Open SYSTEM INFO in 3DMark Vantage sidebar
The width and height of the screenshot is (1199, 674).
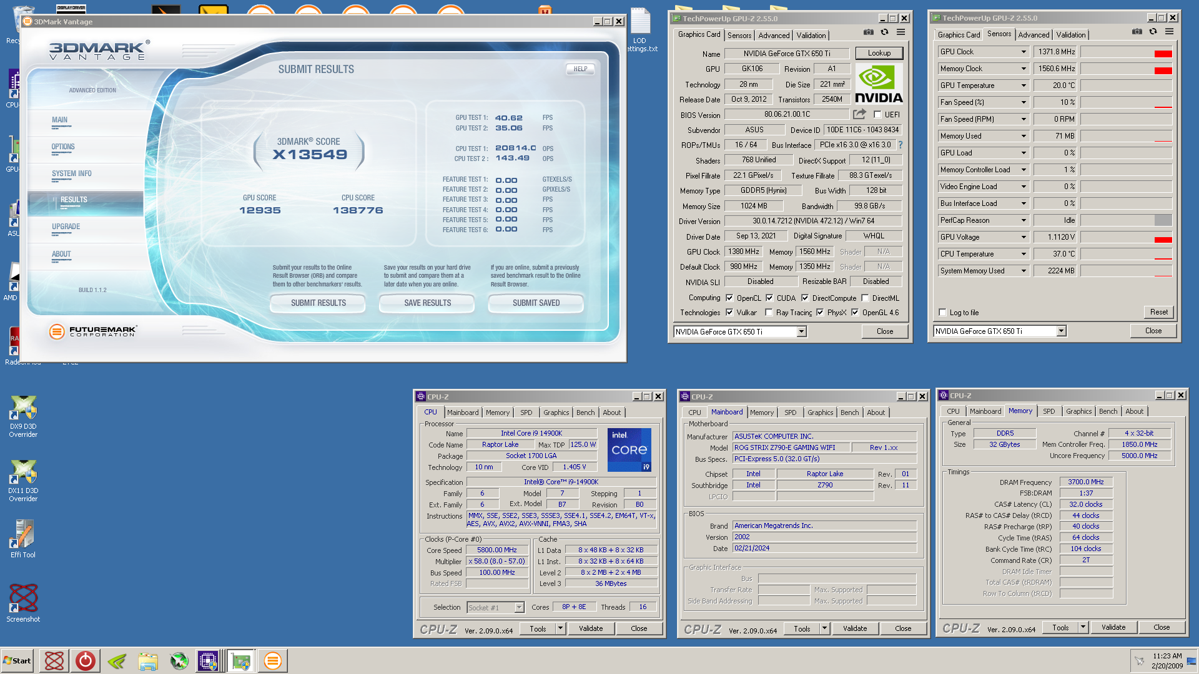[72, 173]
